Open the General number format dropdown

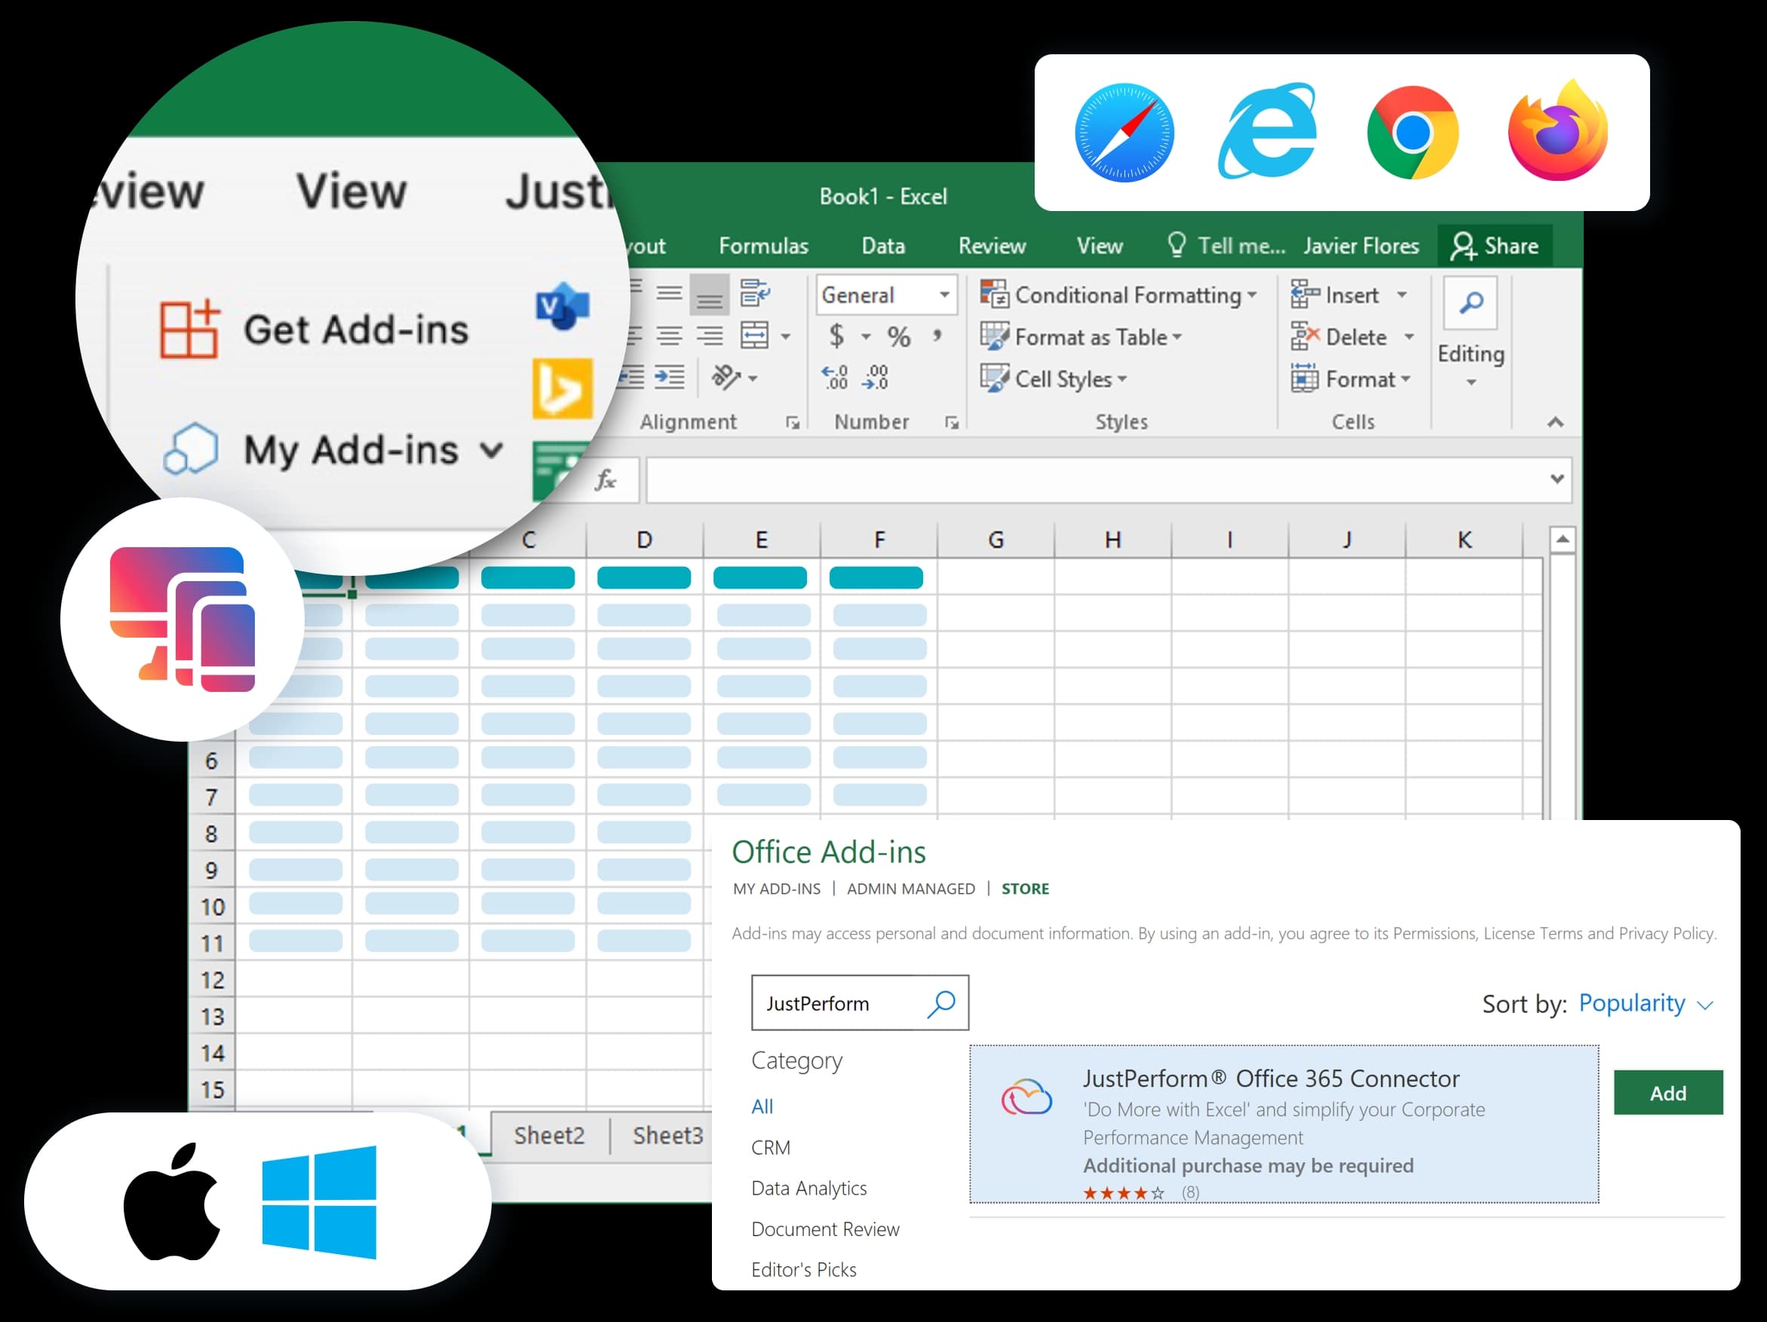pyautogui.click(x=944, y=295)
